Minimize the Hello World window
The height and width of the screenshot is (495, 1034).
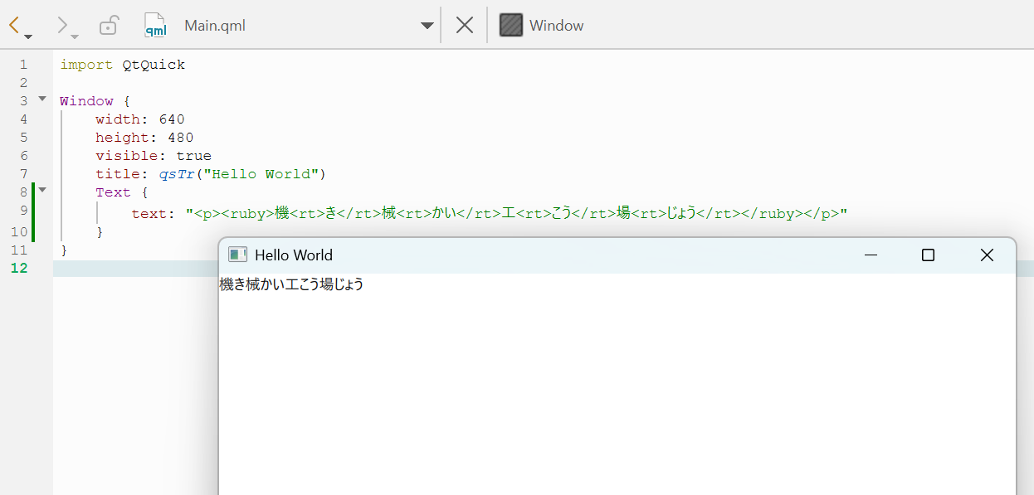[871, 255]
